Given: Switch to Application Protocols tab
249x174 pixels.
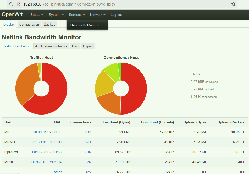Looking at the screenshot, I should pos(51,46).
